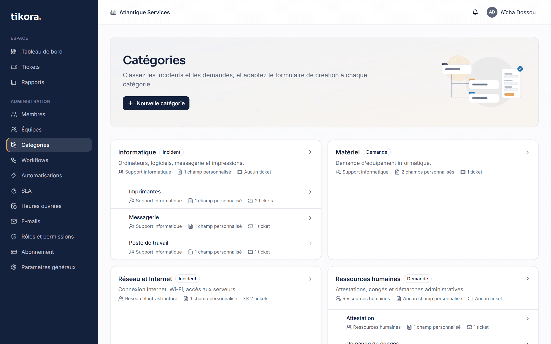Viewport: 551px width, 344px height.
Task: Click the Demande badge next to Matériel
Action: click(x=377, y=152)
